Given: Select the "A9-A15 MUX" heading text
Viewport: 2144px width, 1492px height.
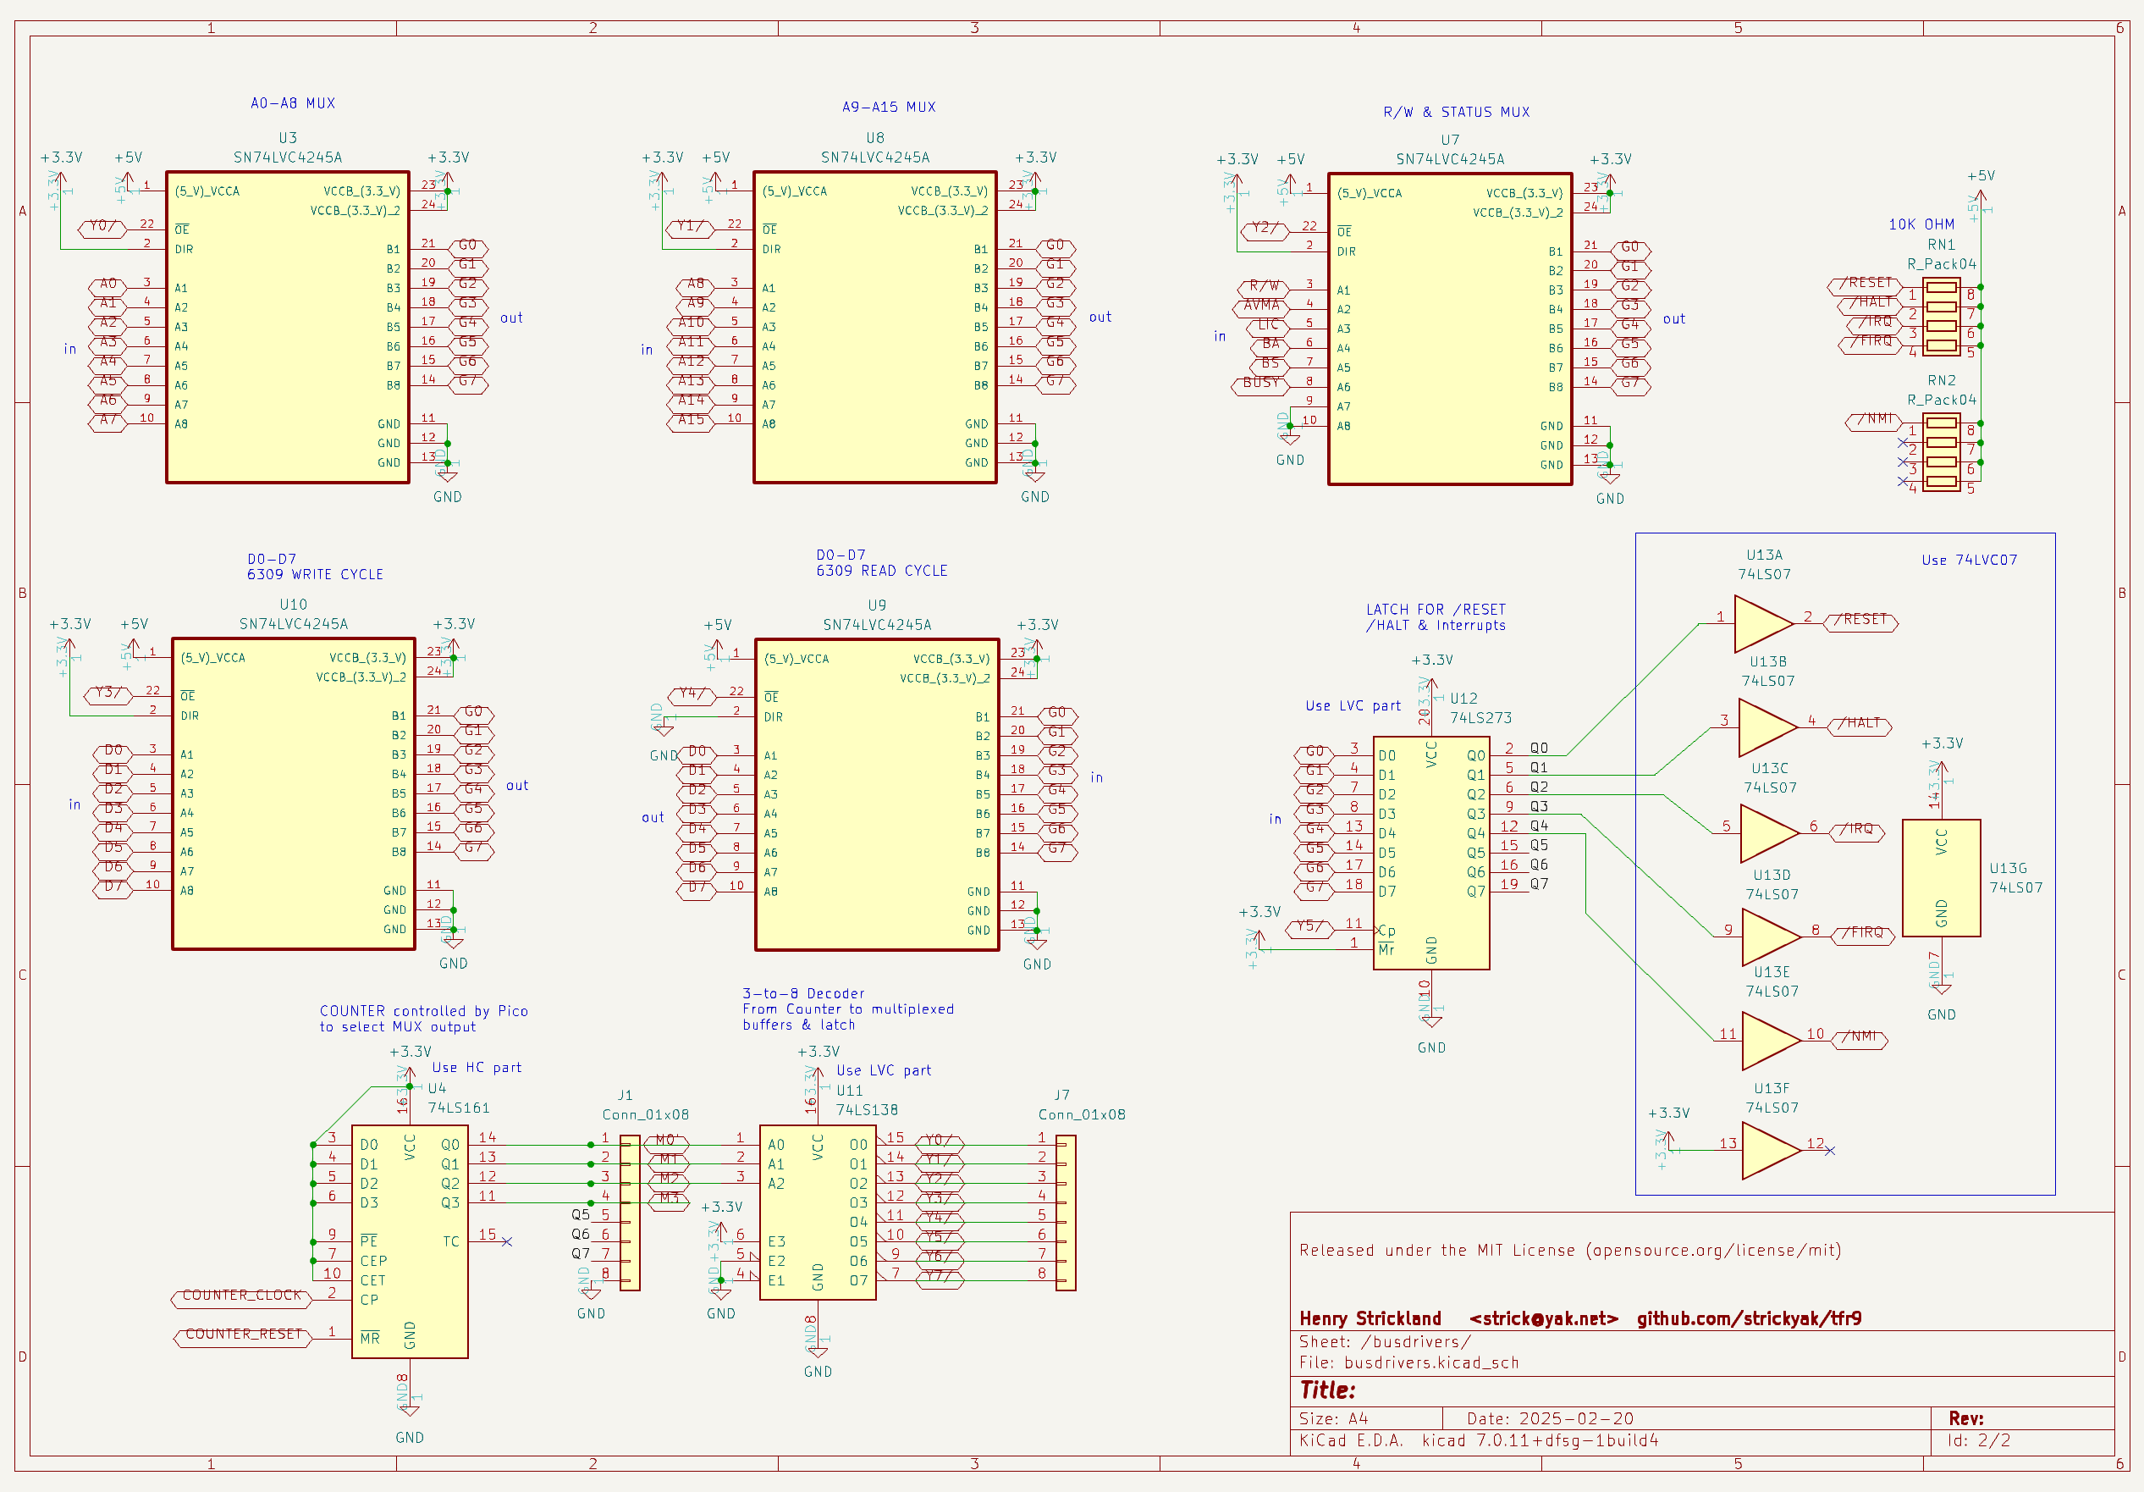Looking at the screenshot, I should coord(888,108).
